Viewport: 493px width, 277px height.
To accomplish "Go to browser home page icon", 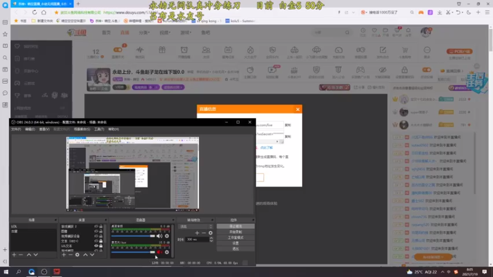I will 44,12.
